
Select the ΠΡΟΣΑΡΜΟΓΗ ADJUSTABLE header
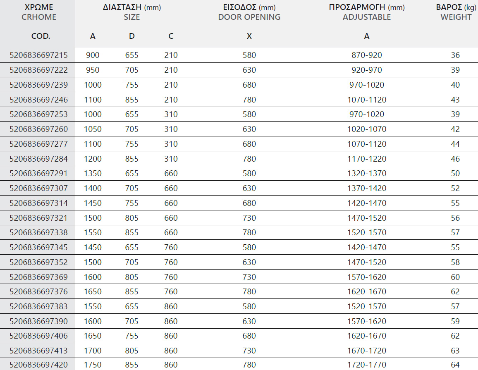click(x=367, y=12)
